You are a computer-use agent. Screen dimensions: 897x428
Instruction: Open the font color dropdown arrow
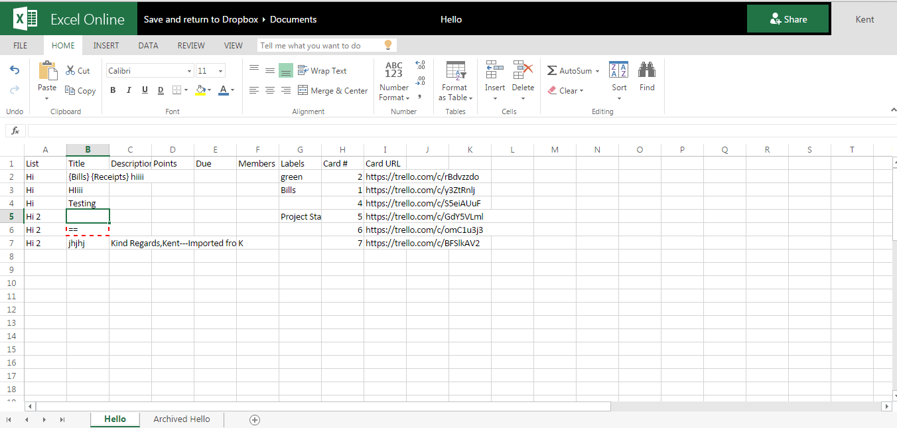click(x=232, y=90)
